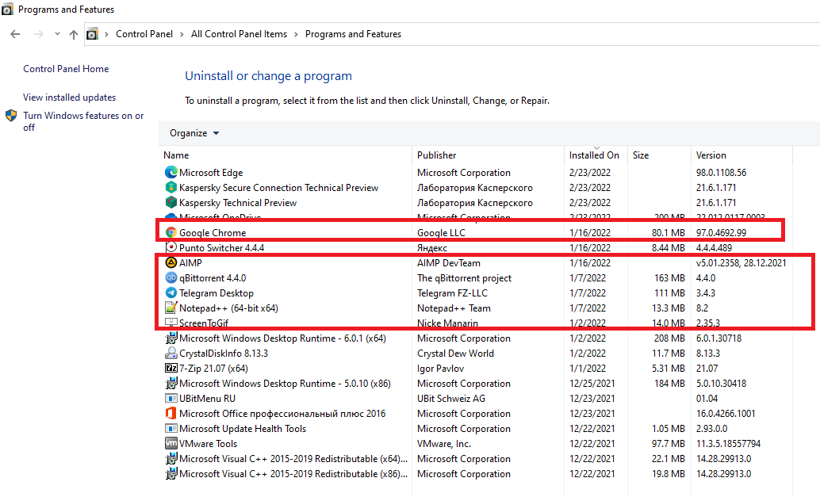Click the Google Chrome icon in list
820x497 pixels.
[171, 232]
